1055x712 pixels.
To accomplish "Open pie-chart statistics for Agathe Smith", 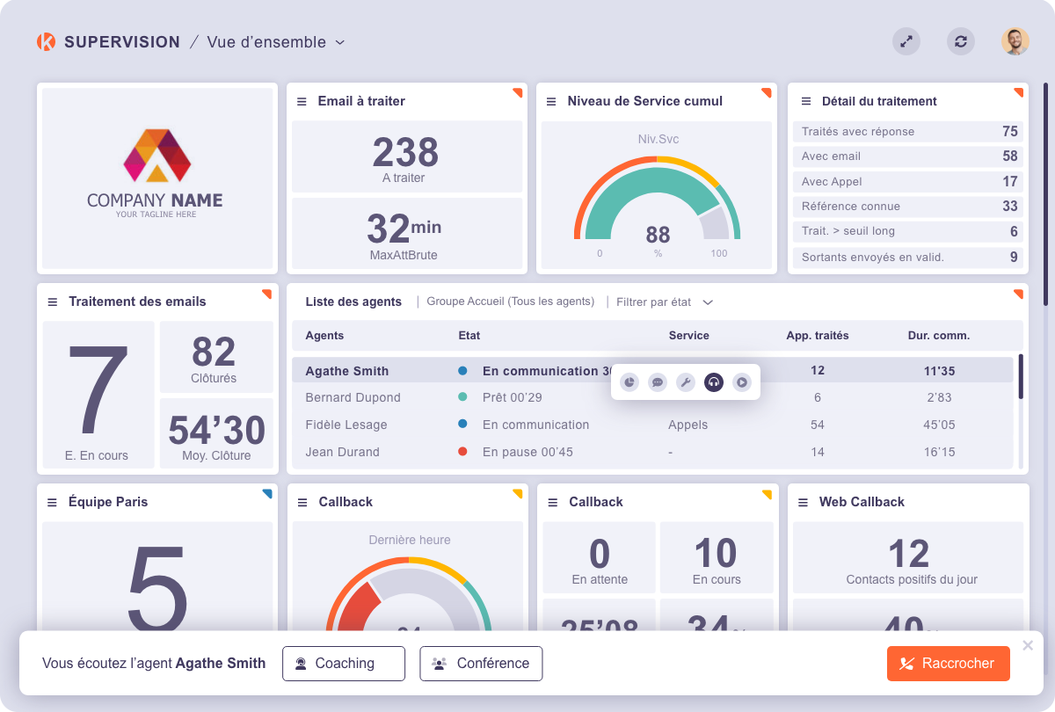I will pos(629,381).
